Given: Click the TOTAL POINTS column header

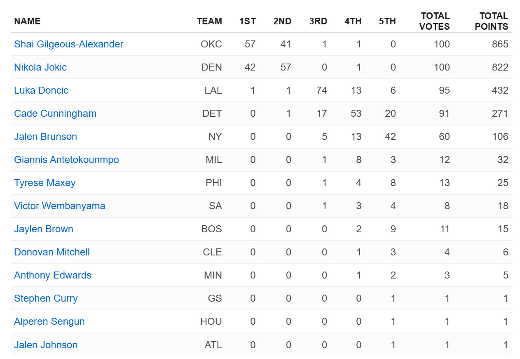Looking at the screenshot, I should [x=492, y=21].
